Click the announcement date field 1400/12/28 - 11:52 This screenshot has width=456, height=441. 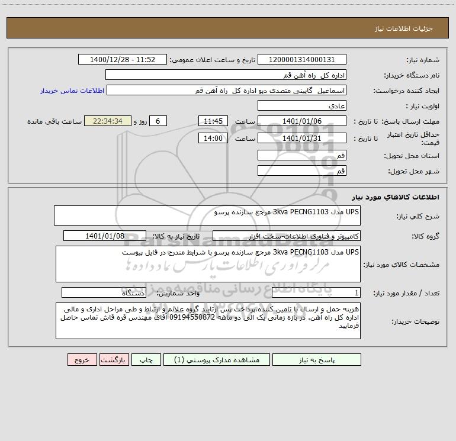pos(123,59)
